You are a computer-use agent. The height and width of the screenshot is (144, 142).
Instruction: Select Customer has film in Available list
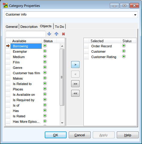point(26,73)
